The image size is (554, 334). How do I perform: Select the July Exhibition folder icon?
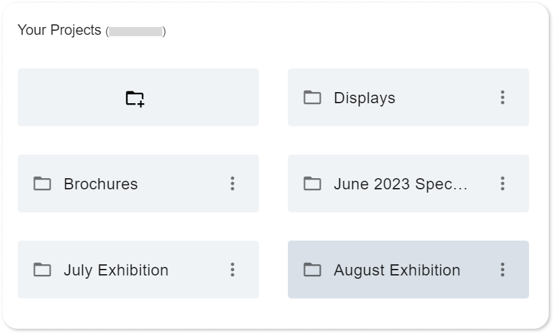pyautogui.click(x=42, y=270)
